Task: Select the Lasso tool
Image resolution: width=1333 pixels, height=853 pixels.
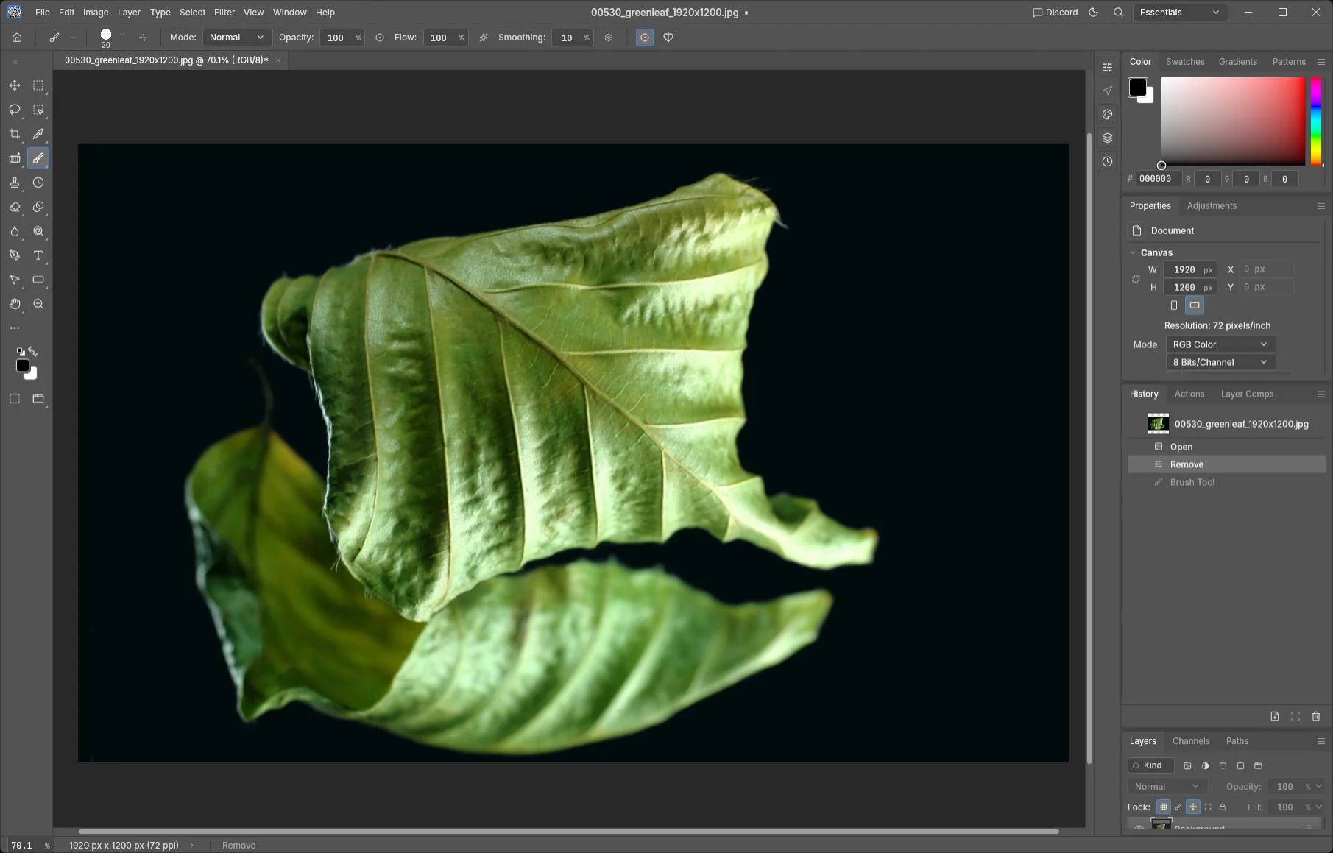Action: [x=15, y=110]
